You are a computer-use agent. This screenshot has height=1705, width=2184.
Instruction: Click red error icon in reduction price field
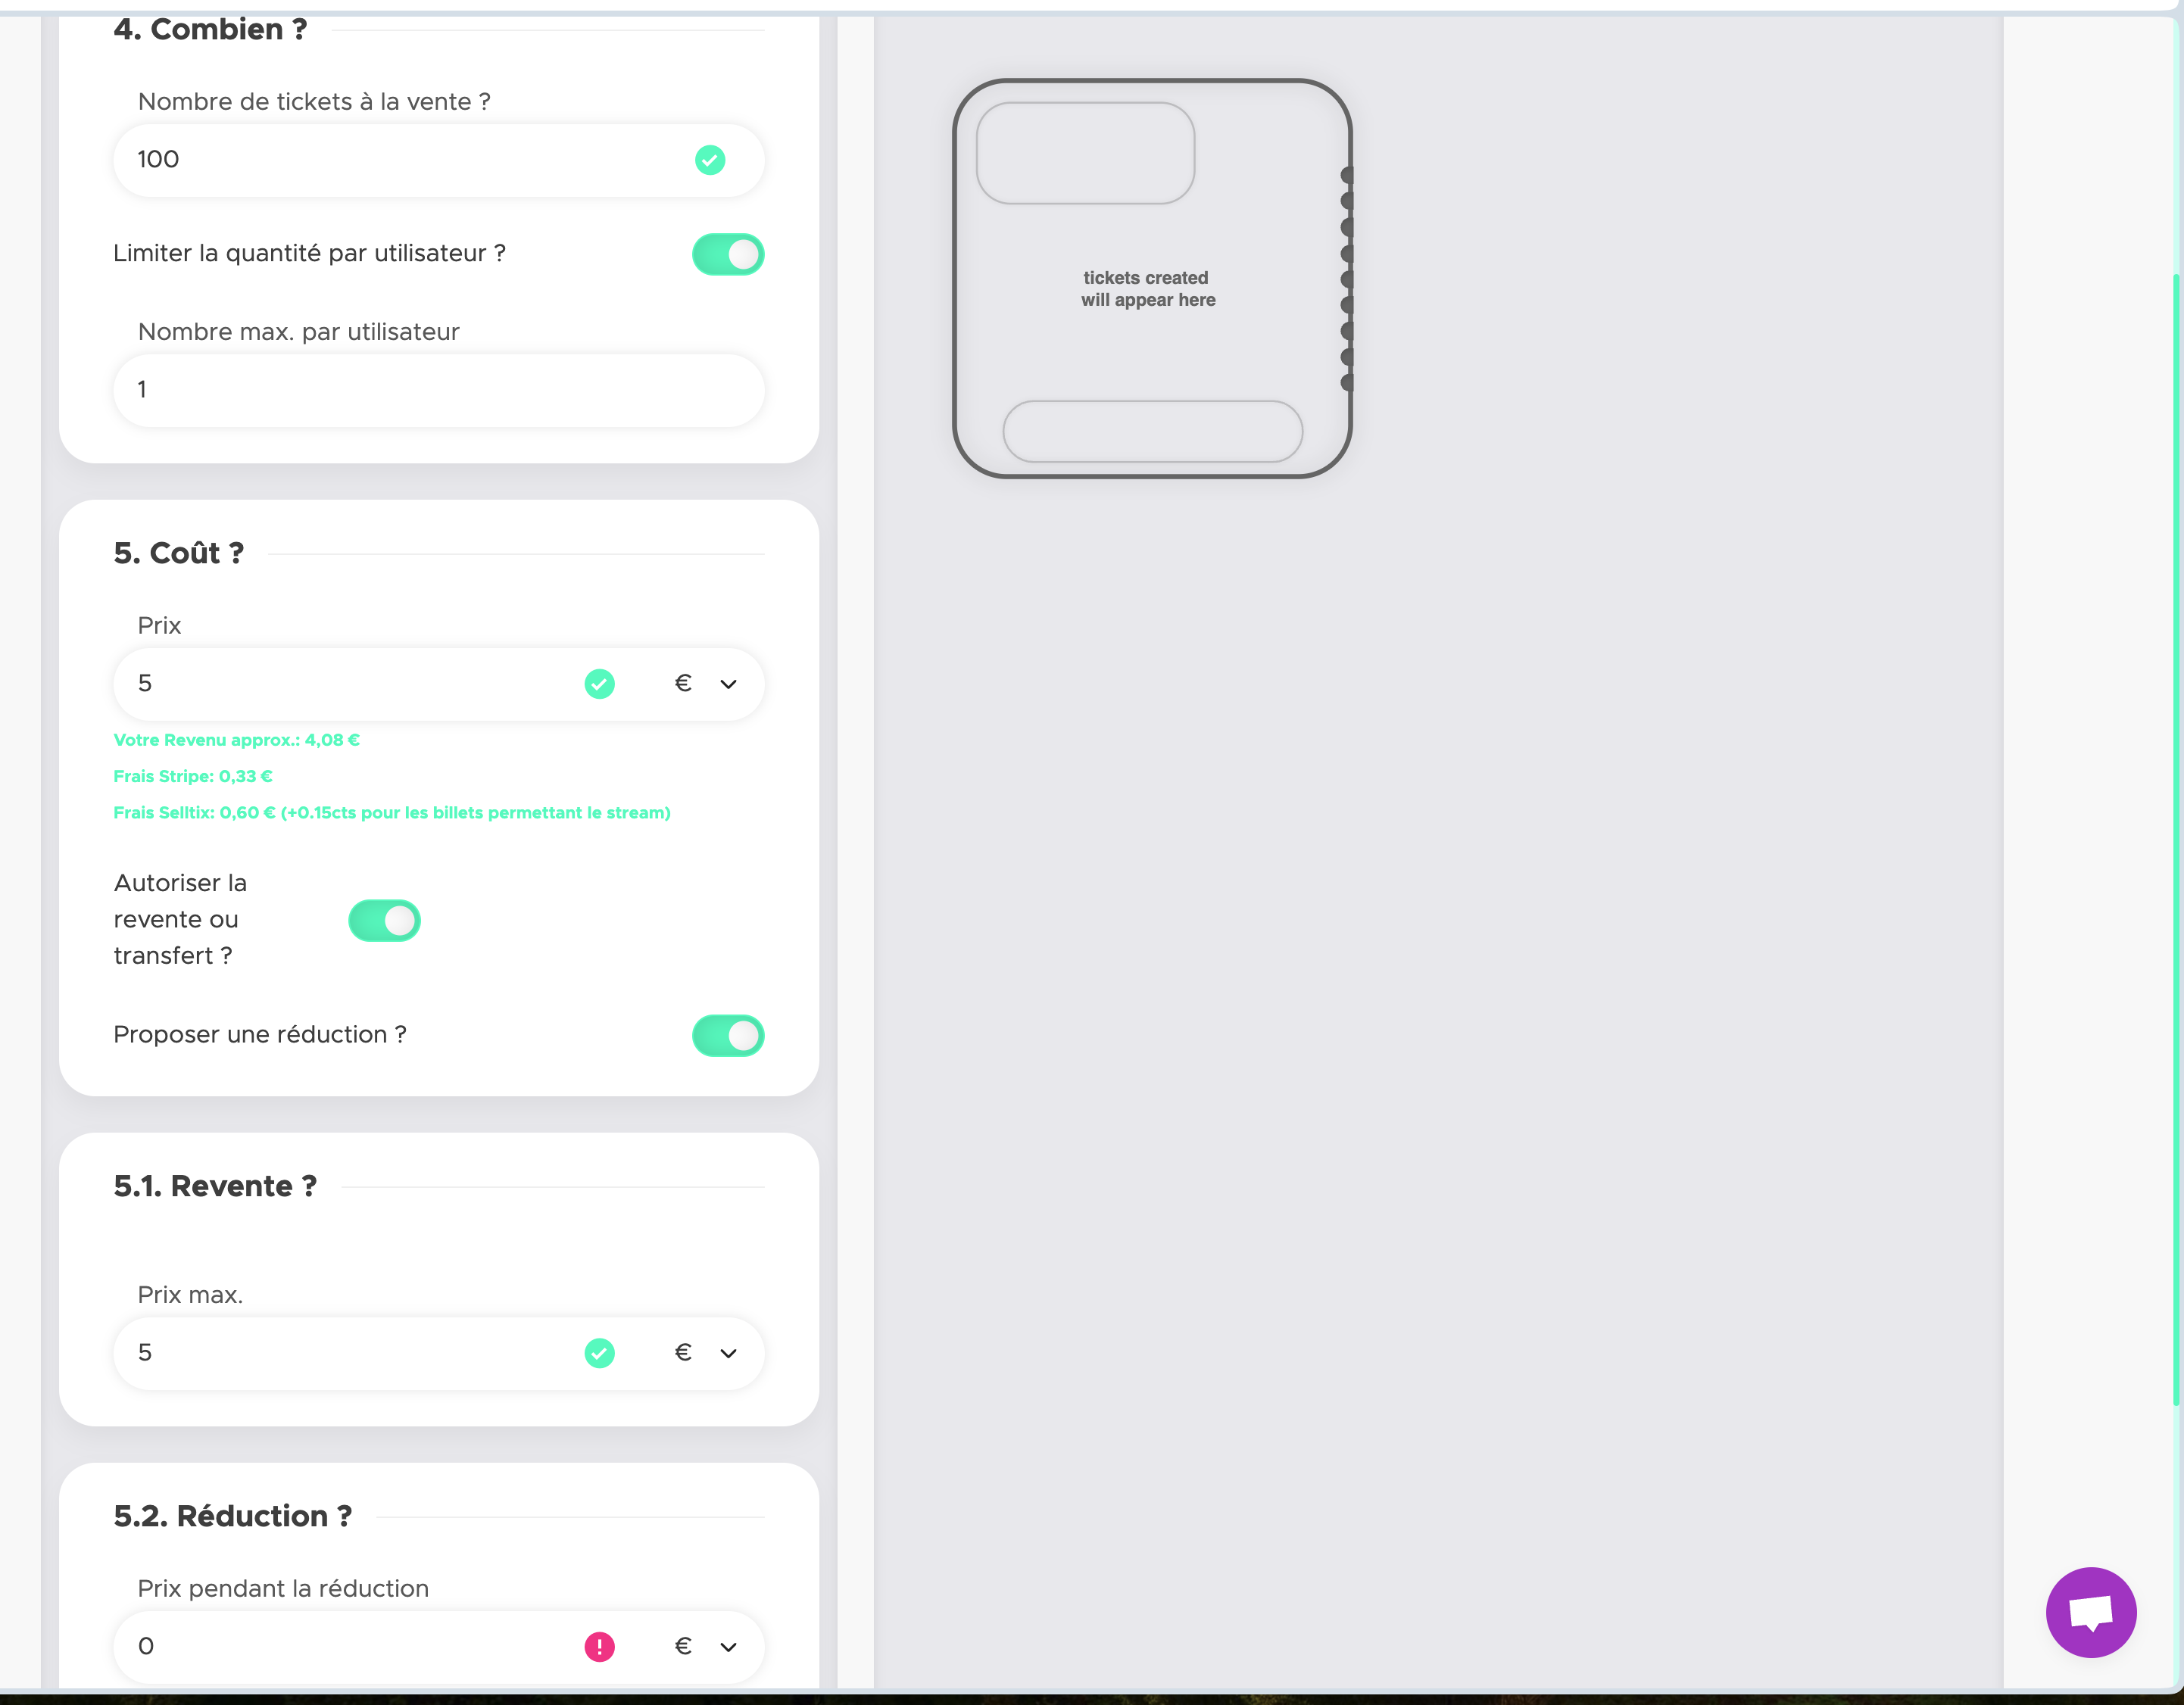599,1646
